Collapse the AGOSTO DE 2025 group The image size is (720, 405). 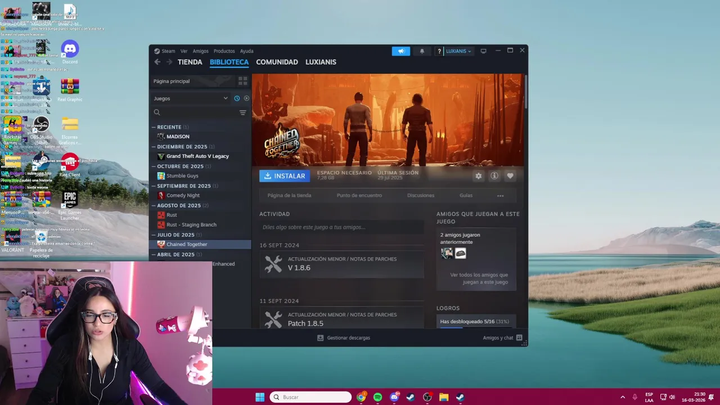(x=154, y=206)
